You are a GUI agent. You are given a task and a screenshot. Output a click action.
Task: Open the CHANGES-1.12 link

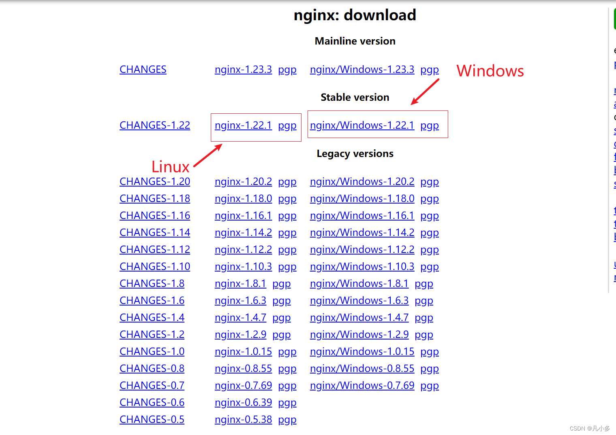pos(155,250)
